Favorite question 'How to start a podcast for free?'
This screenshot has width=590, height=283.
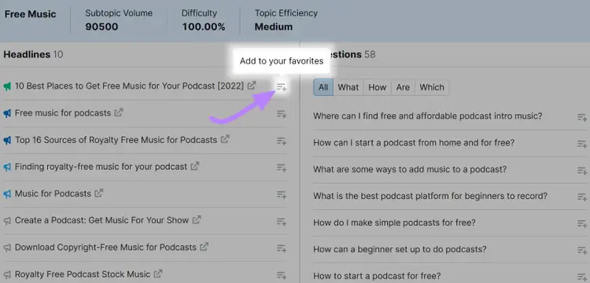coord(582,277)
